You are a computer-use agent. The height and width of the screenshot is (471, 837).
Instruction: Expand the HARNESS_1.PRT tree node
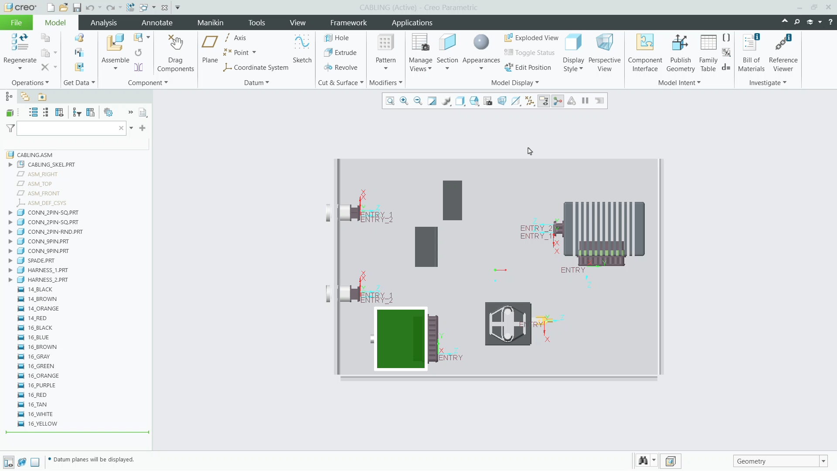point(10,270)
